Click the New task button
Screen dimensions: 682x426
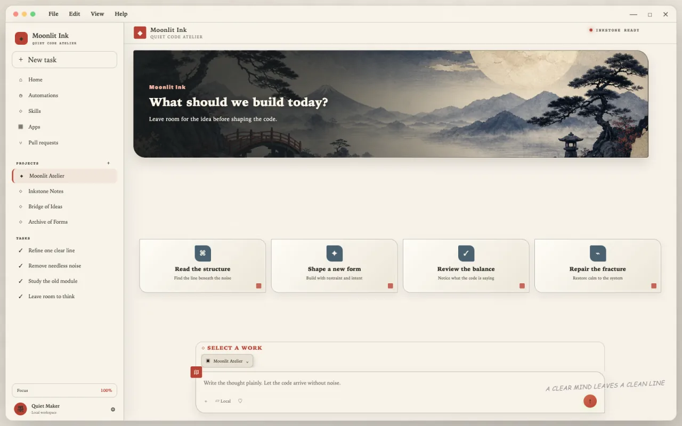tap(64, 60)
